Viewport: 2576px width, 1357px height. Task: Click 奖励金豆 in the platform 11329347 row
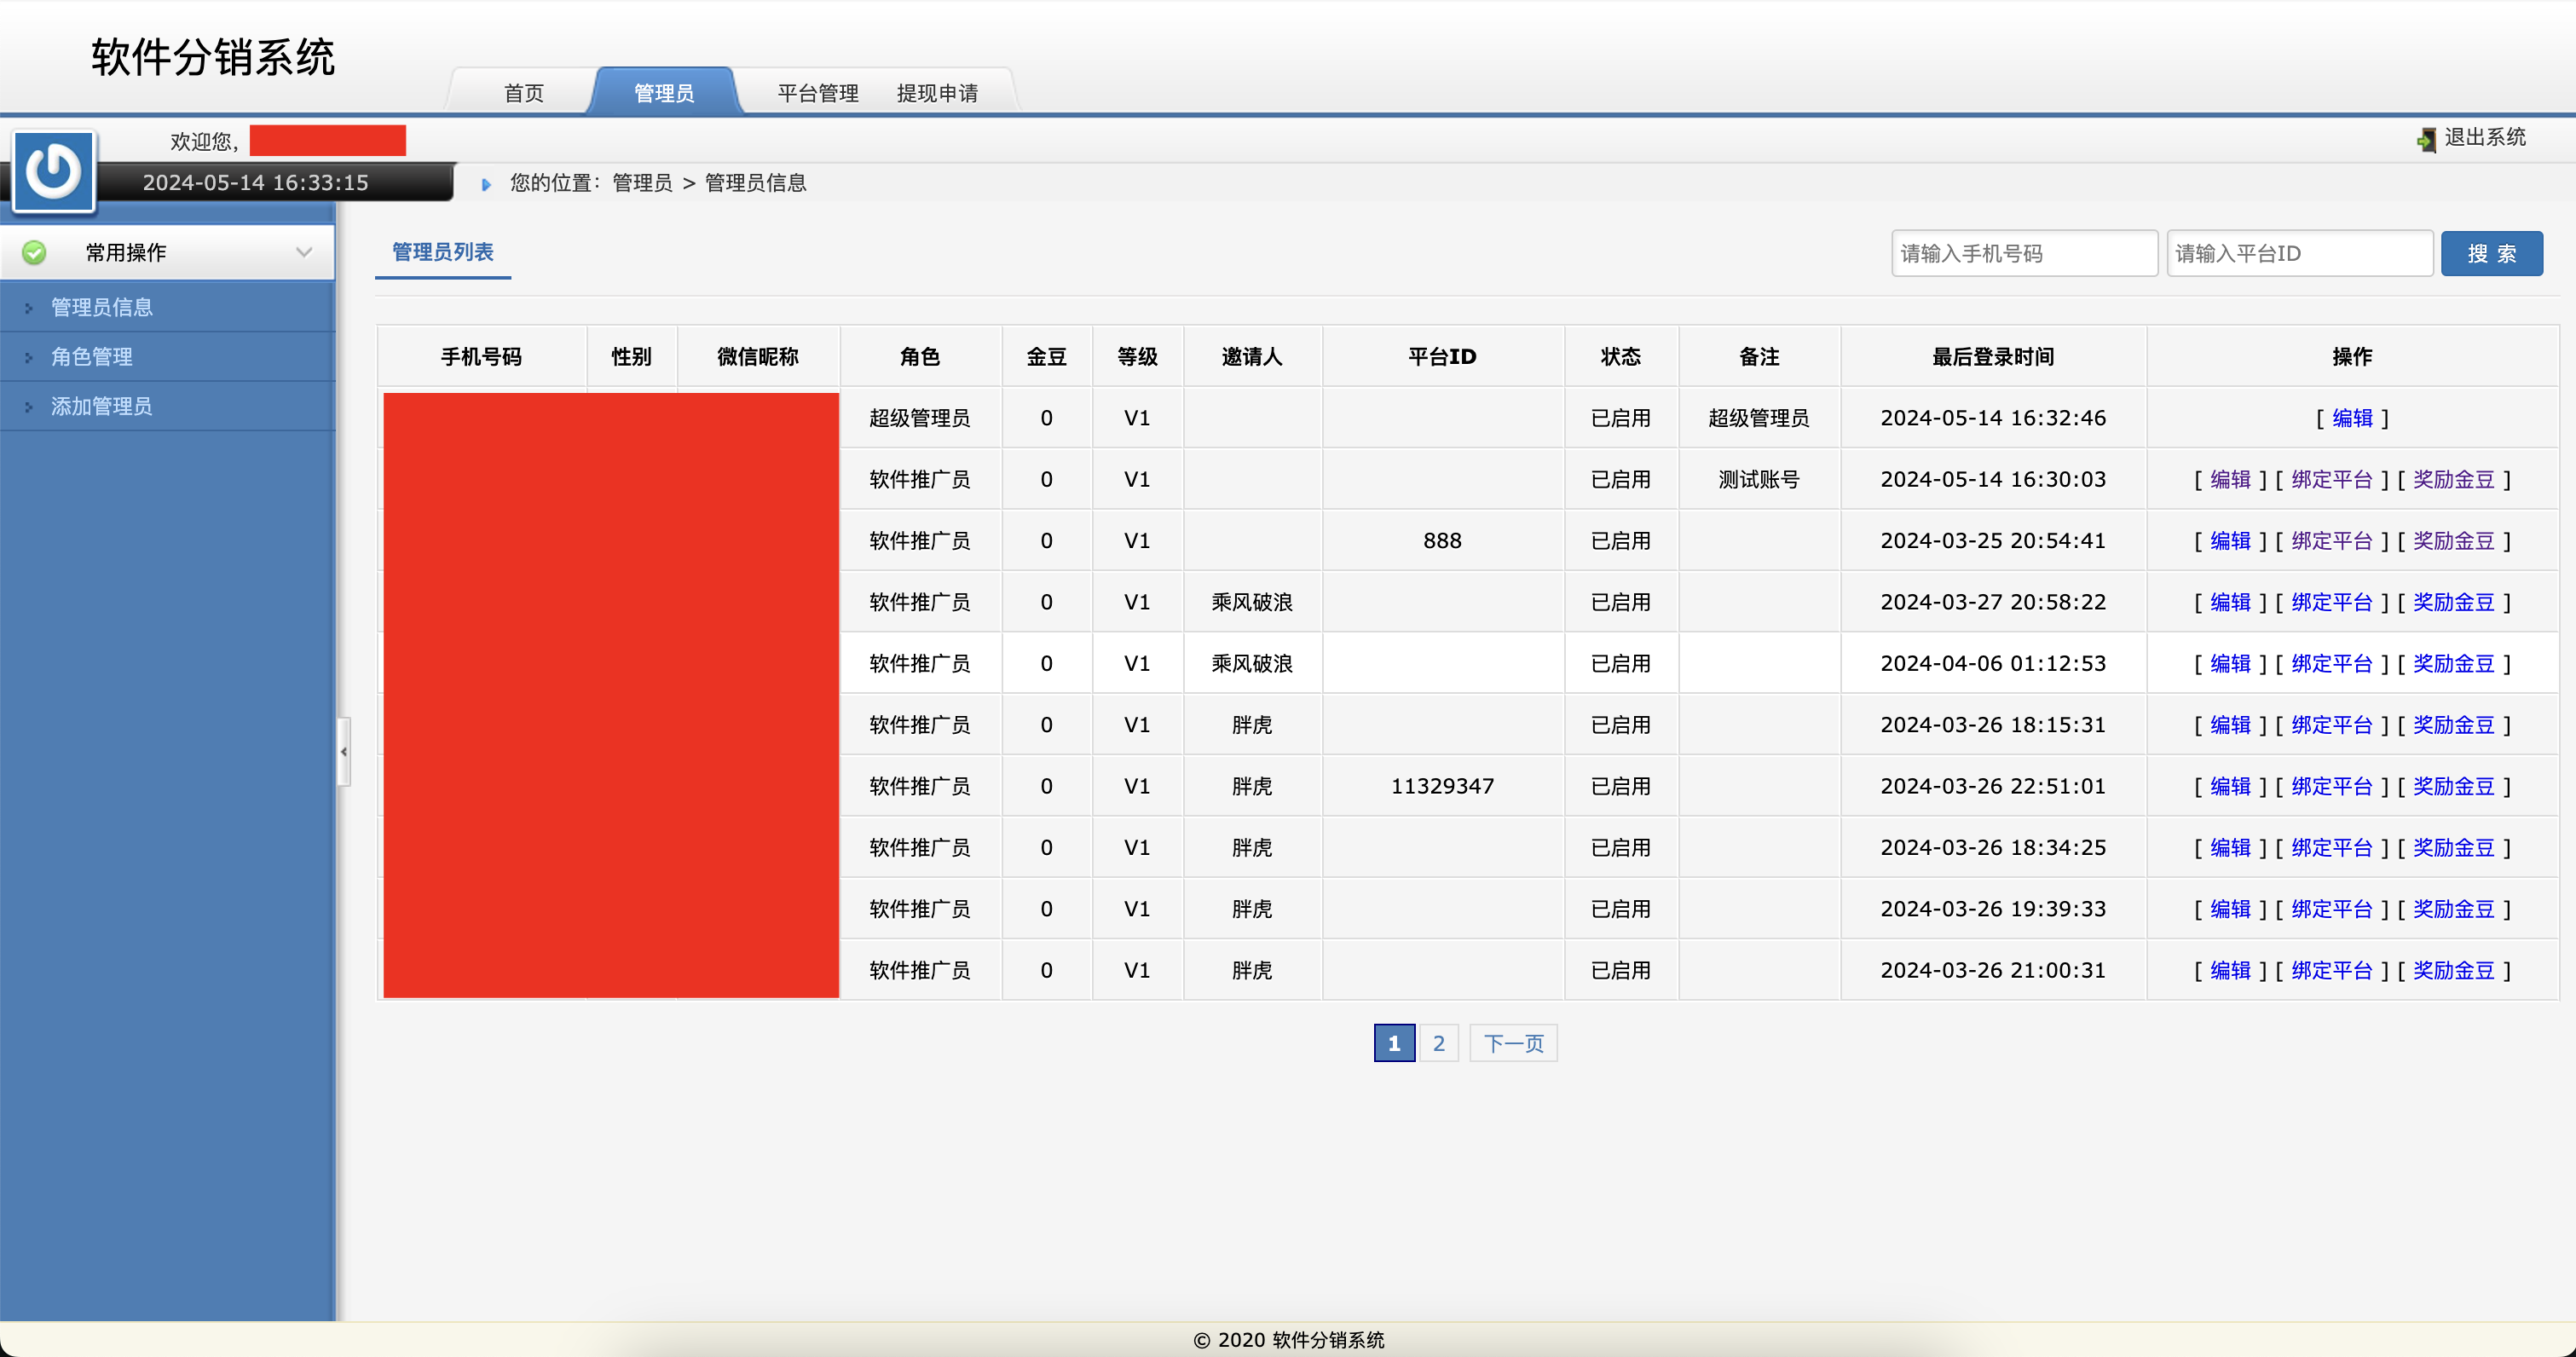pyautogui.click(x=2454, y=786)
